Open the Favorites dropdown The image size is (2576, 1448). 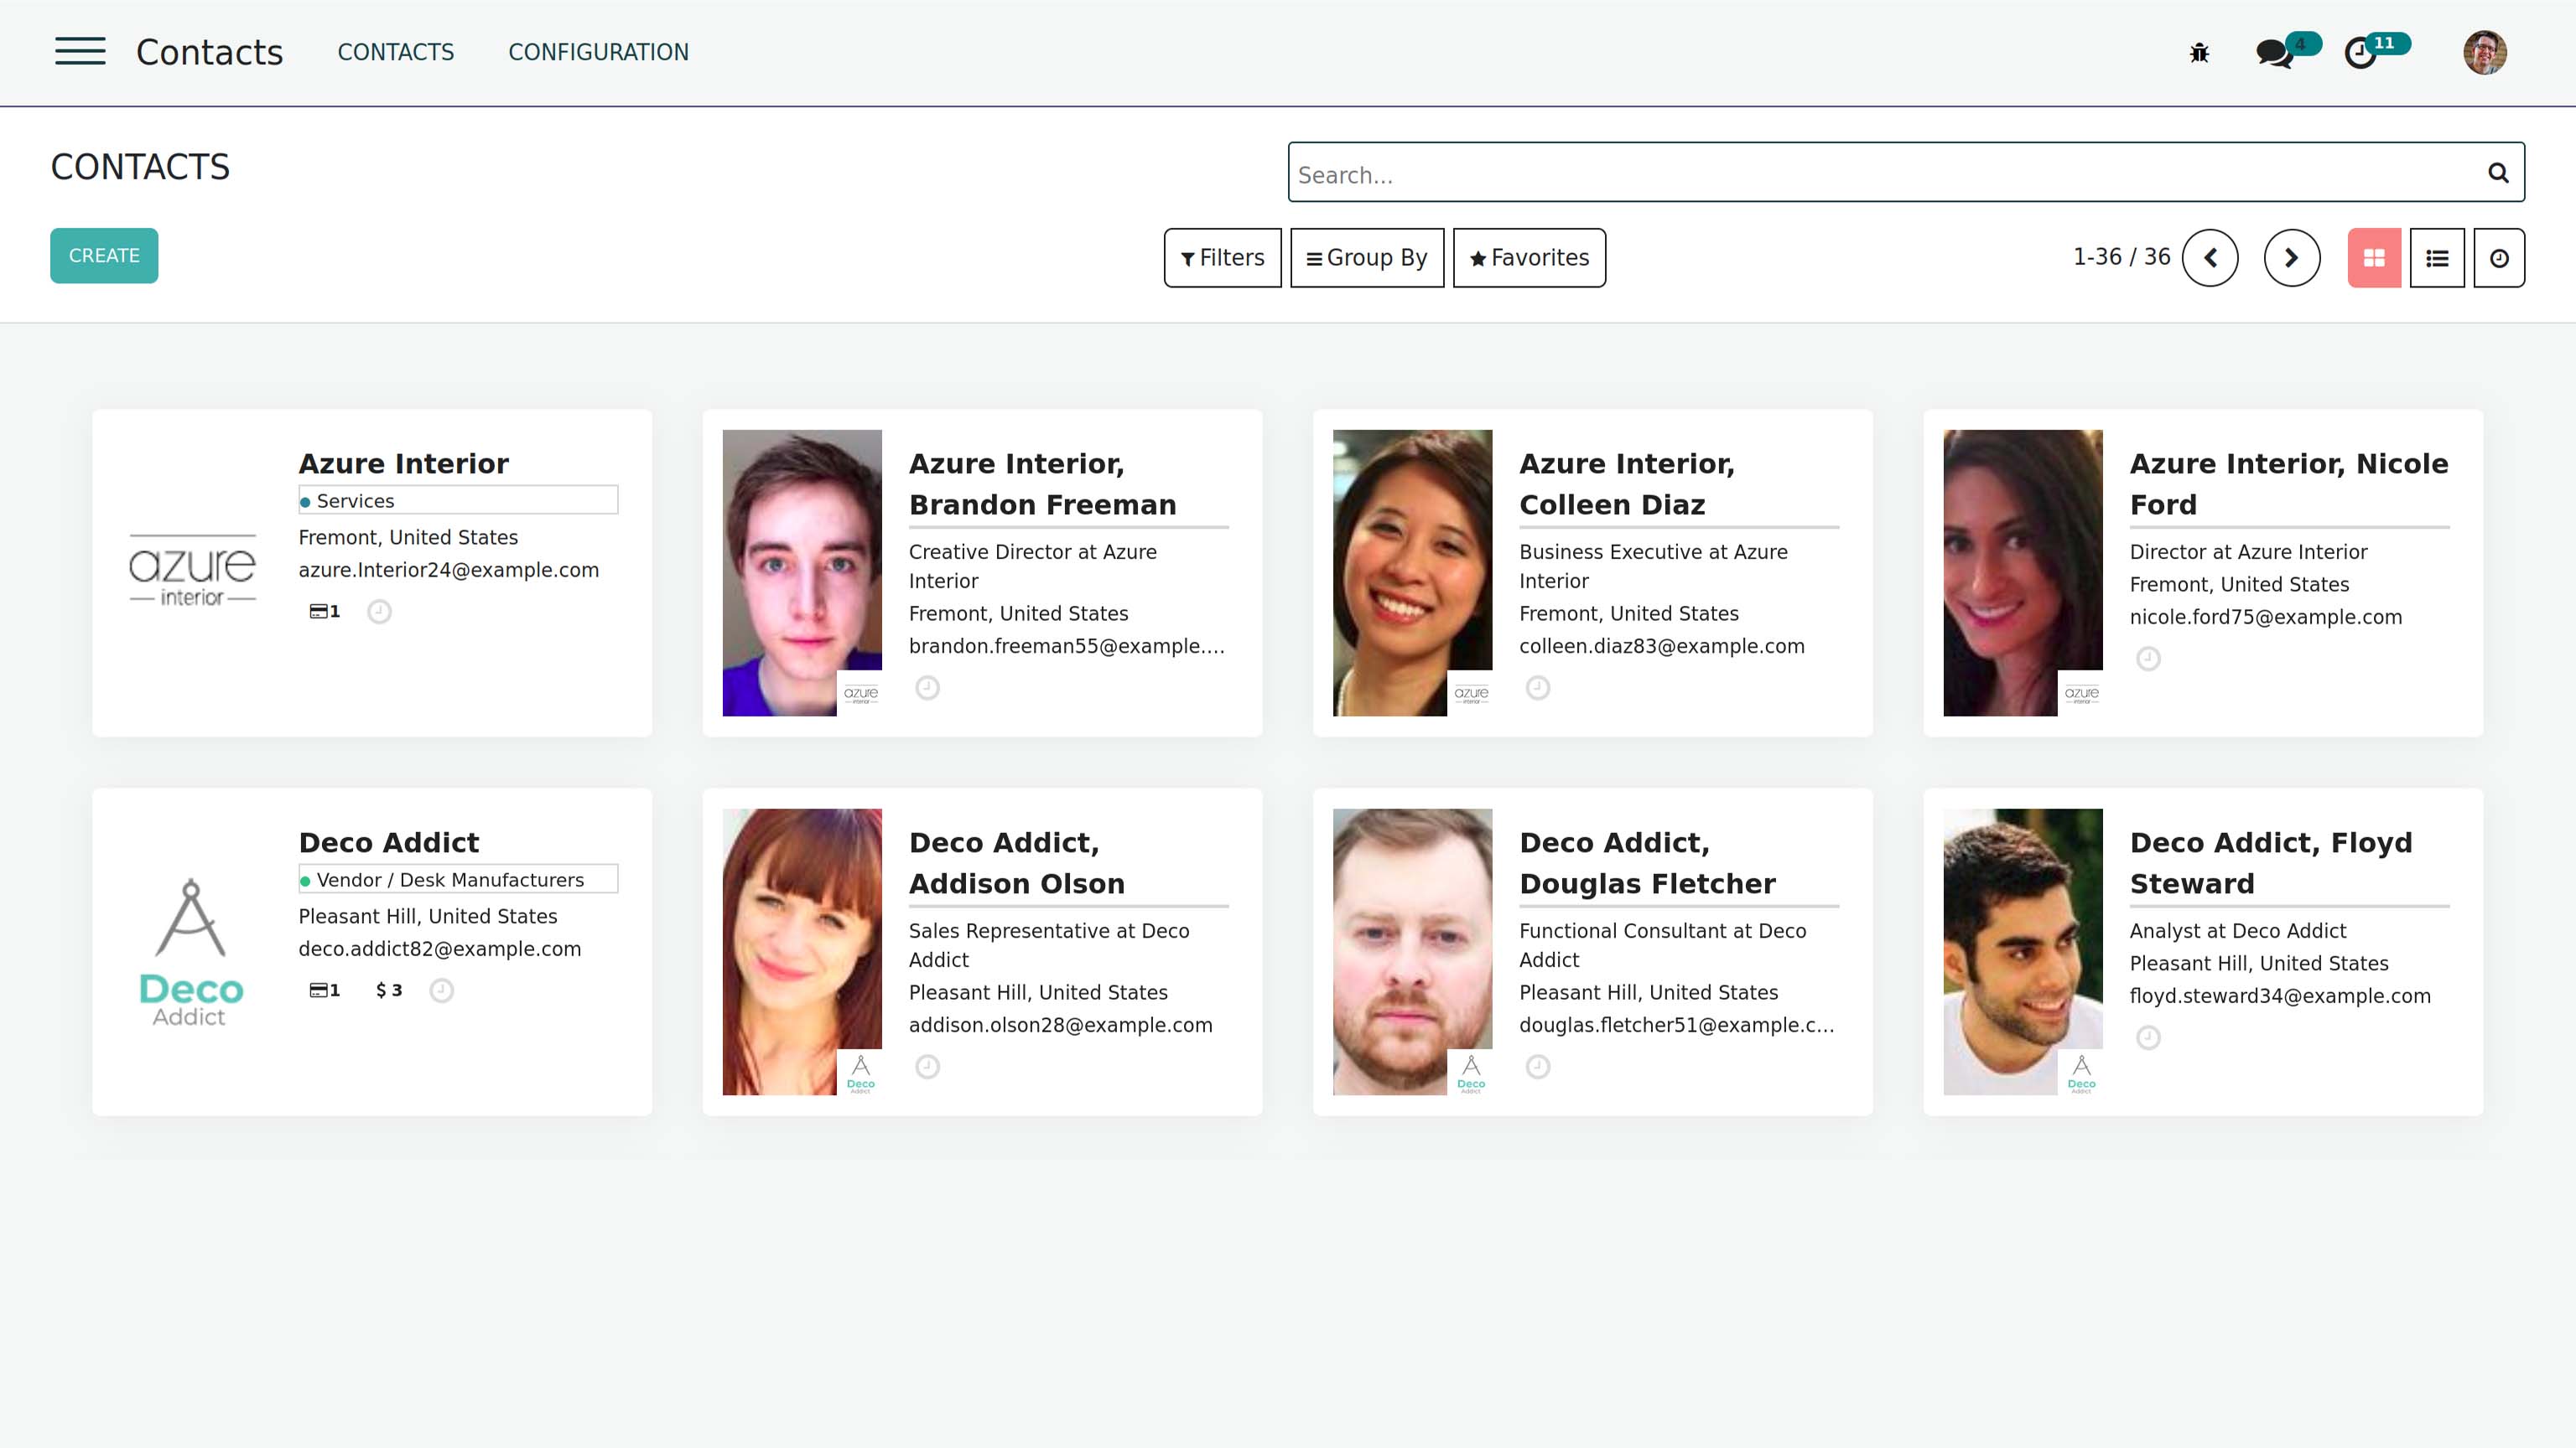[x=1529, y=258]
